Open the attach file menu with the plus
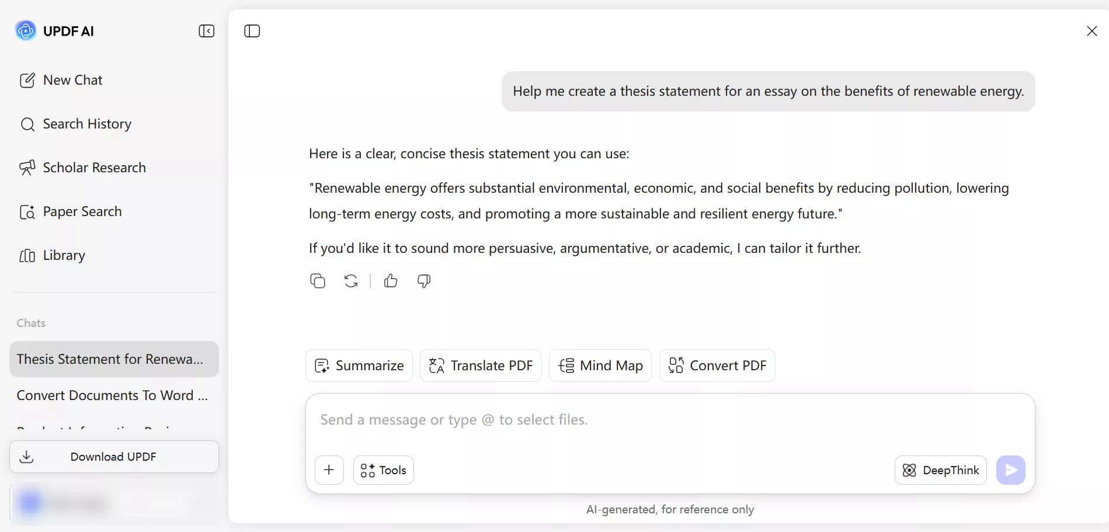Image resolution: width=1109 pixels, height=532 pixels. 329,470
